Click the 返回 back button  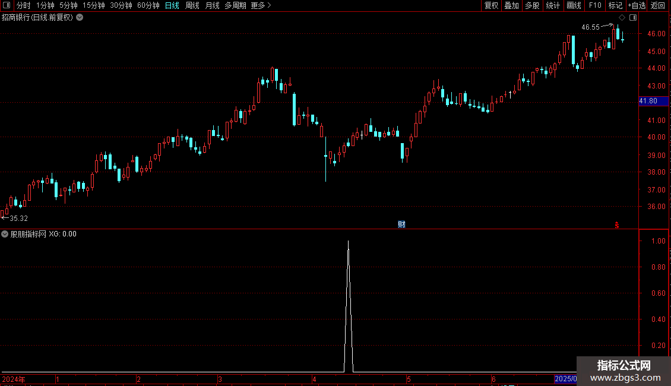[x=658, y=5]
